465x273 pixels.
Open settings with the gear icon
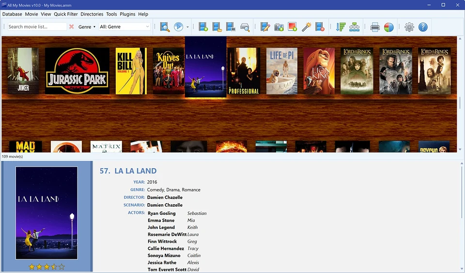coord(409,27)
